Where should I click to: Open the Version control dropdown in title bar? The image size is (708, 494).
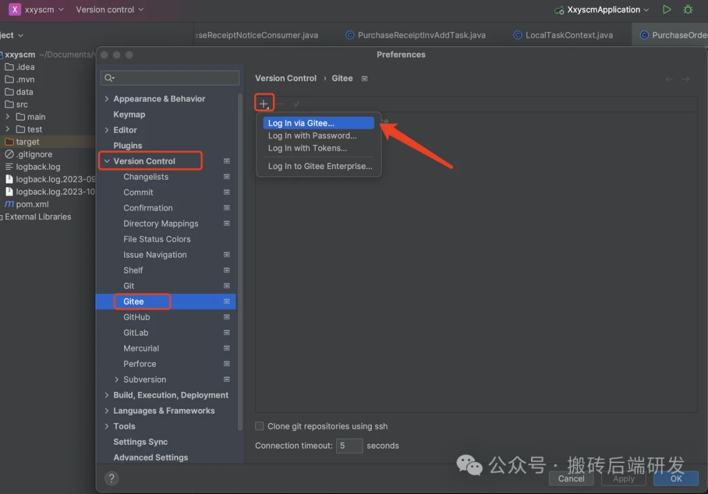[109, 9]
